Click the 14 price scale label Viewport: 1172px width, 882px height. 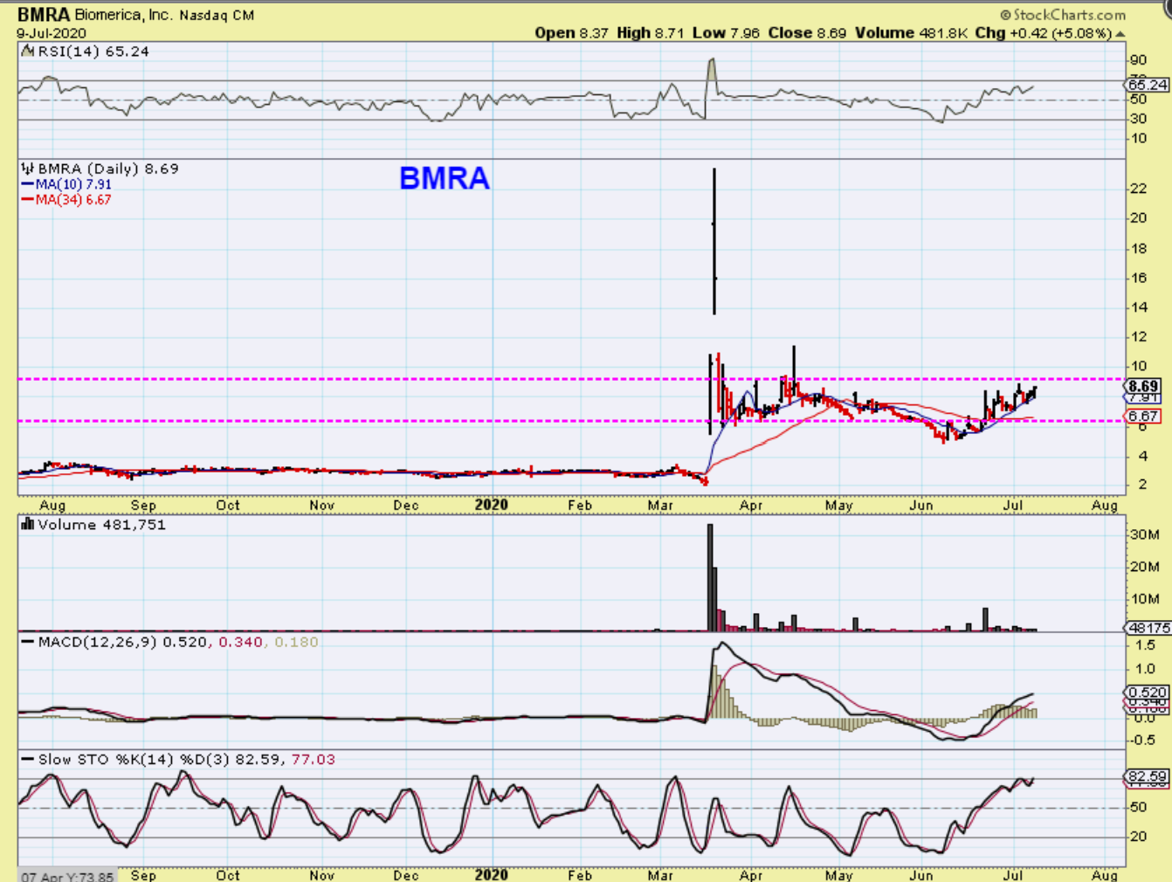click(1138, 307)
